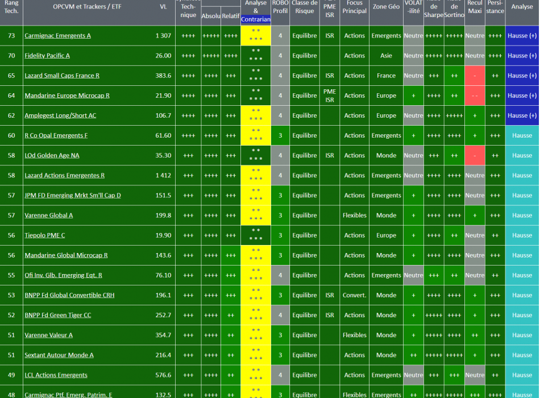Click red Recul Maxi cell for LOd Golden Age NA
The image size is (540, 398).
475,155
